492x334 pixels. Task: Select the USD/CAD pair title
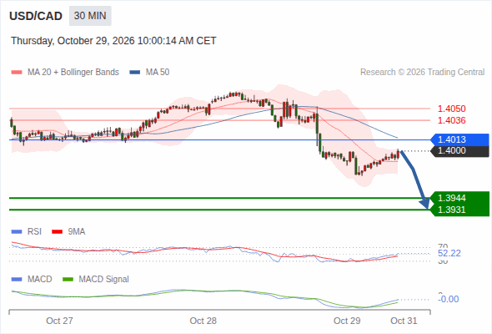click(x=36, y=16)
